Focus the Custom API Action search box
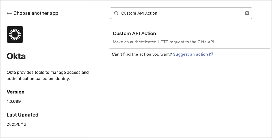The image size is (272, 138). pyautogui.click(x=181, y=13)
